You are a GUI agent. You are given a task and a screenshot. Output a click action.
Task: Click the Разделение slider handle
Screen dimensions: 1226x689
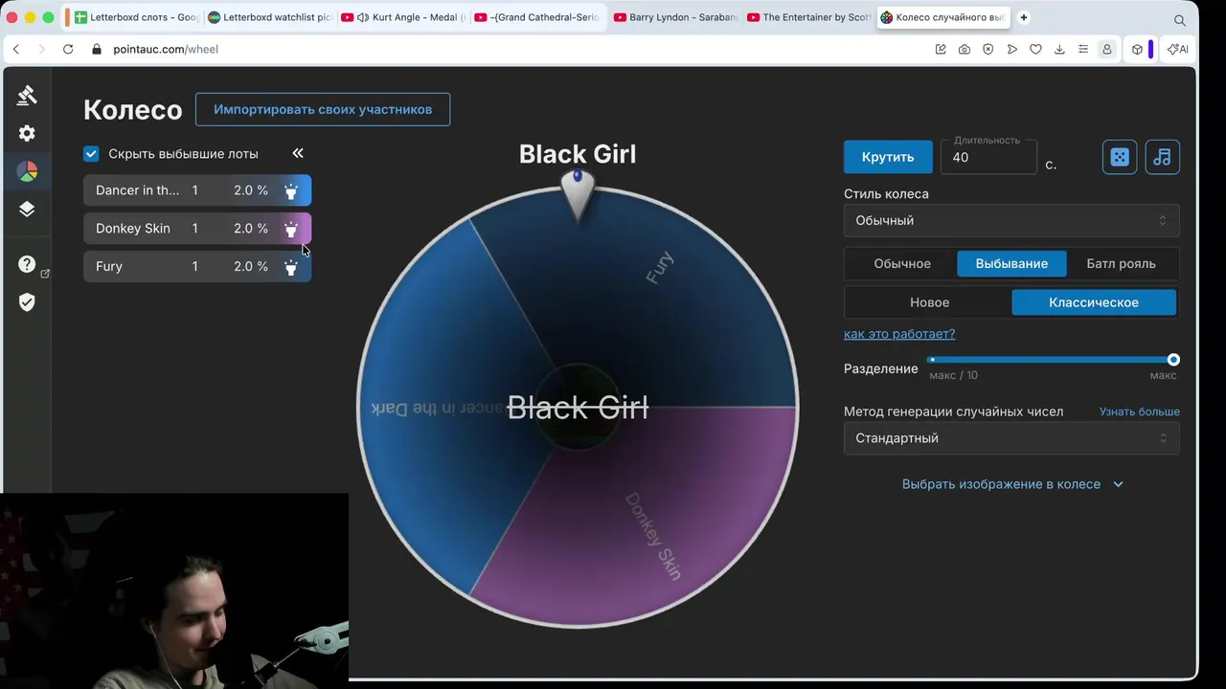tap(1173, 360)
